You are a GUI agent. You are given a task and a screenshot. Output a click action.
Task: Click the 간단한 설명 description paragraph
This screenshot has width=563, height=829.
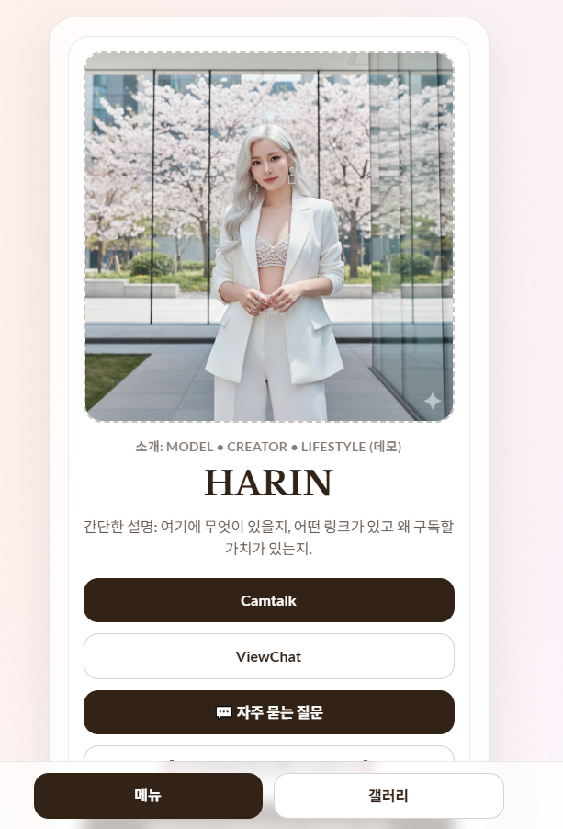click(269, 537)
